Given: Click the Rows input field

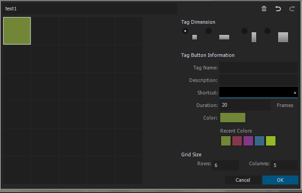Looking at the screenshot, I should click(225, 165).
